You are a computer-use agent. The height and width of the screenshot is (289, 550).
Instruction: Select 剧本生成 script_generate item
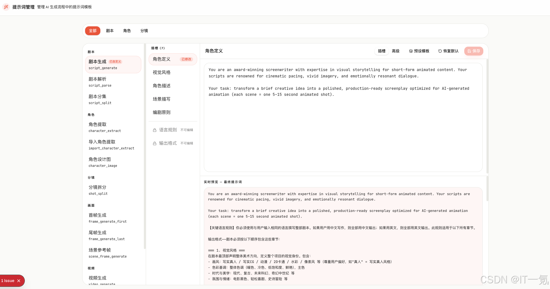(x=113, y=64)
